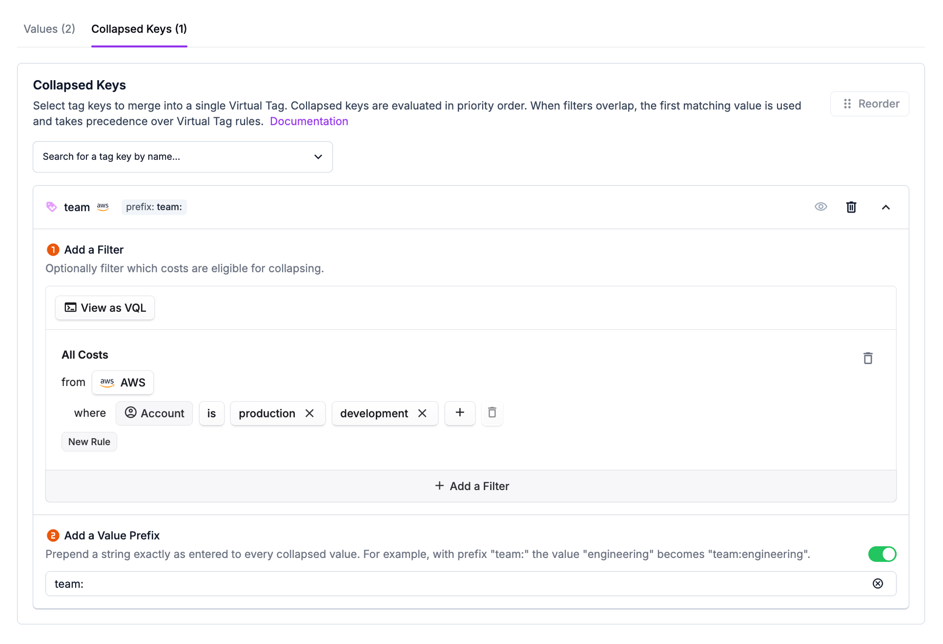Image resolution: width=943 pixels, height=644 pixels.
Task: Open the Documentation link
Action: [x=309, y=121]
